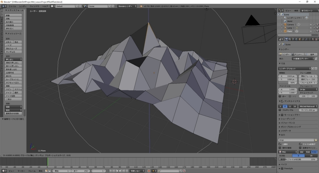The image size is (319, 173).
Task: Adjust the file compression 15% slider
Action: coord(298,159)
